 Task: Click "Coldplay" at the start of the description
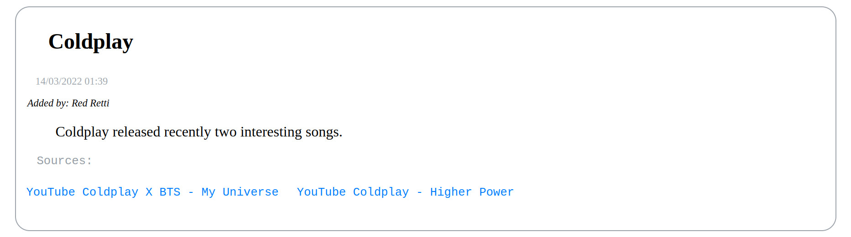coord(82,132)
